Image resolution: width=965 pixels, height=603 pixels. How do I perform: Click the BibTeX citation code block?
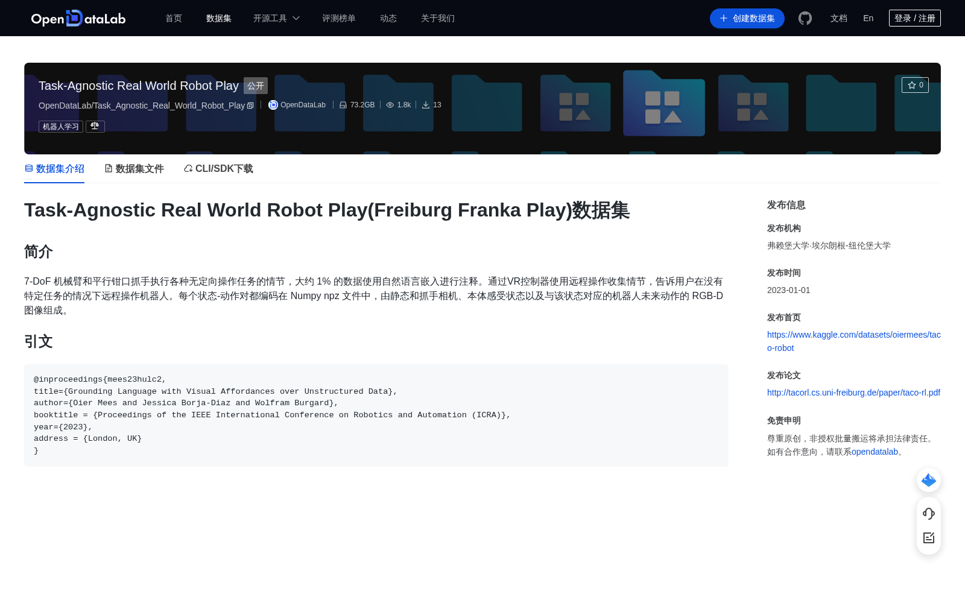[376, 415]
